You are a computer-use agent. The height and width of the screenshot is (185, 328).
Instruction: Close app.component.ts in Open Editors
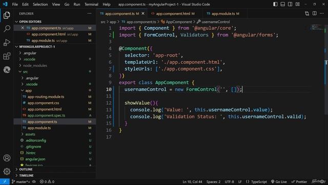click(23, 28)
